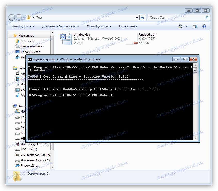Click the Рабочий стол monitor icon
This screenshot has width=218, height=191.
18,52
